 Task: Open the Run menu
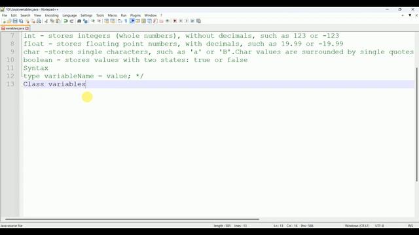click(x=124, y=16)
